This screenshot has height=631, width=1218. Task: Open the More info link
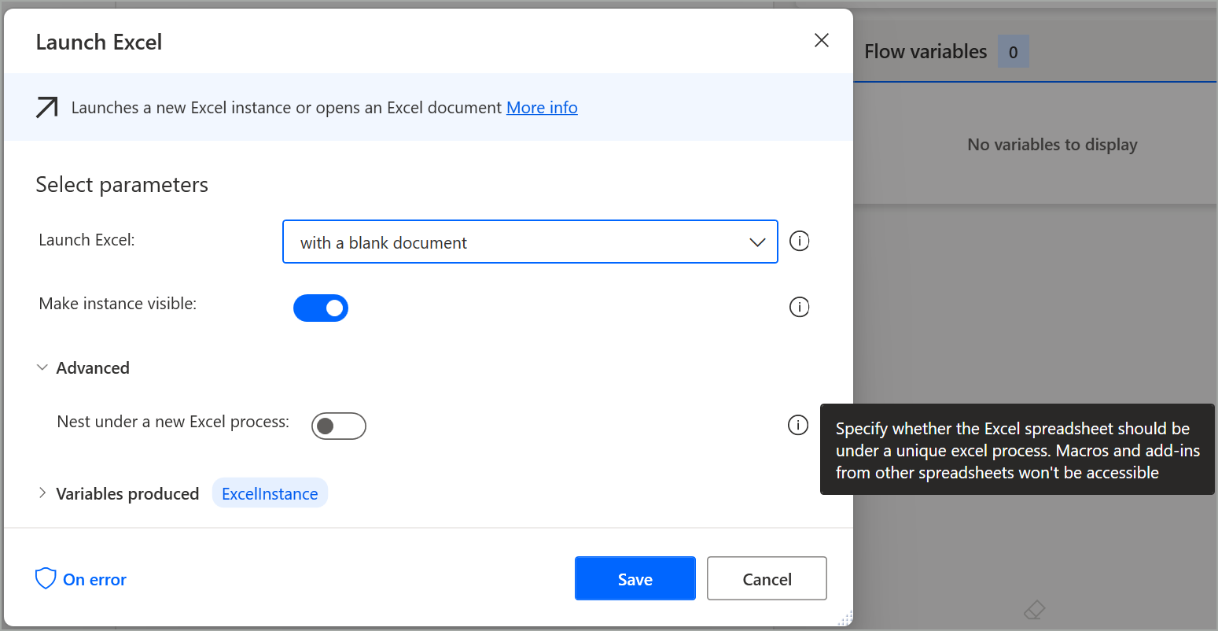542,107
